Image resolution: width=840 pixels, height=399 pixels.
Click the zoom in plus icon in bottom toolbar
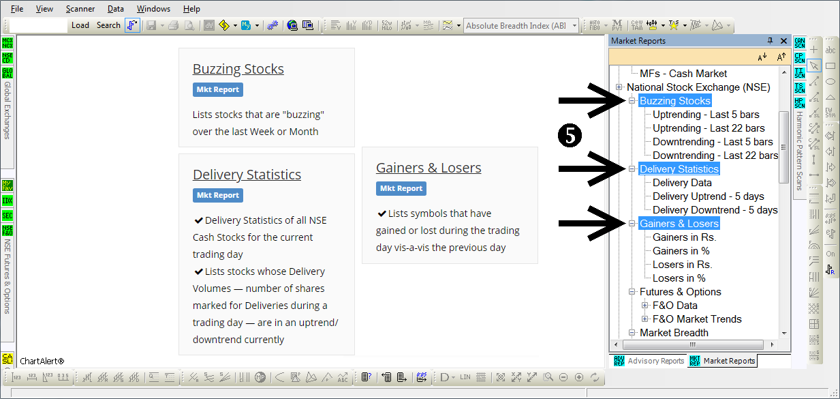579,376
